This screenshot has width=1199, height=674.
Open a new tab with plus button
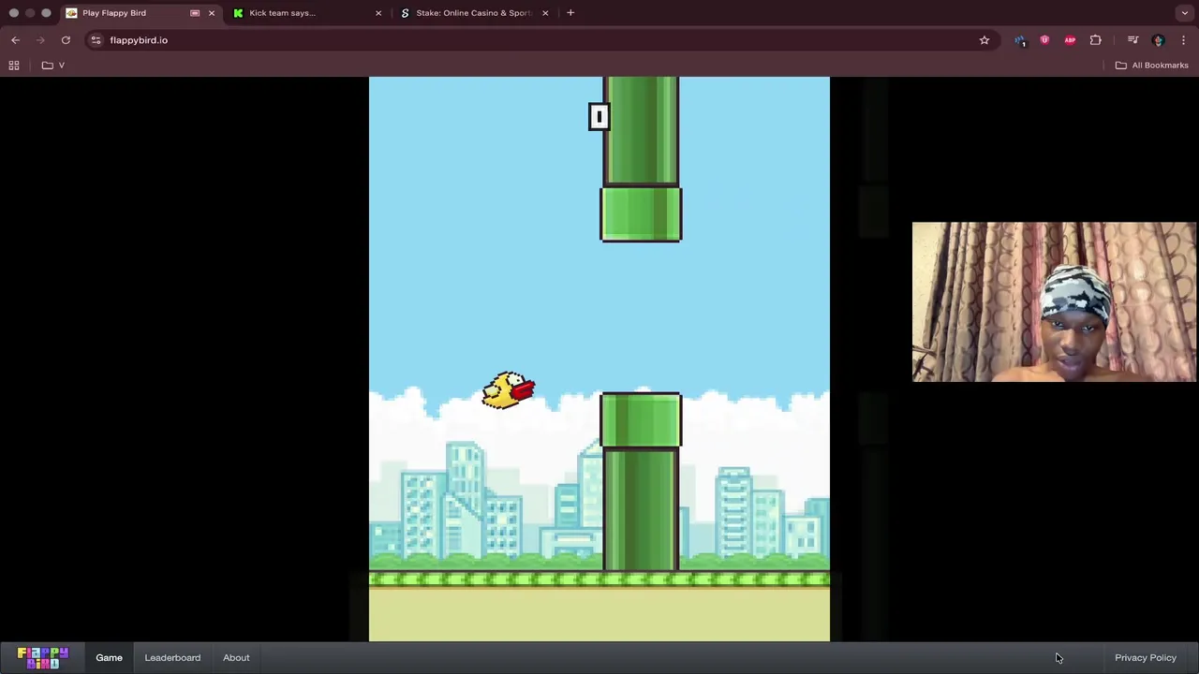coord(570,13)
